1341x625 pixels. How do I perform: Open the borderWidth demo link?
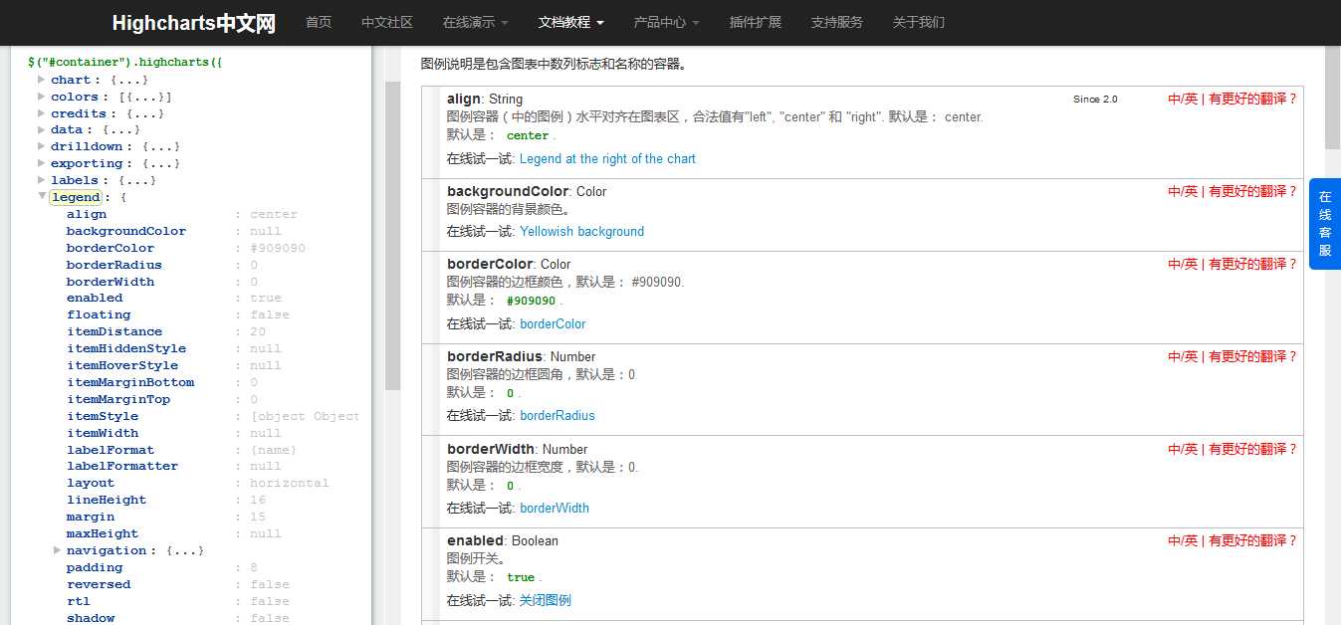(x=555, y=508)
